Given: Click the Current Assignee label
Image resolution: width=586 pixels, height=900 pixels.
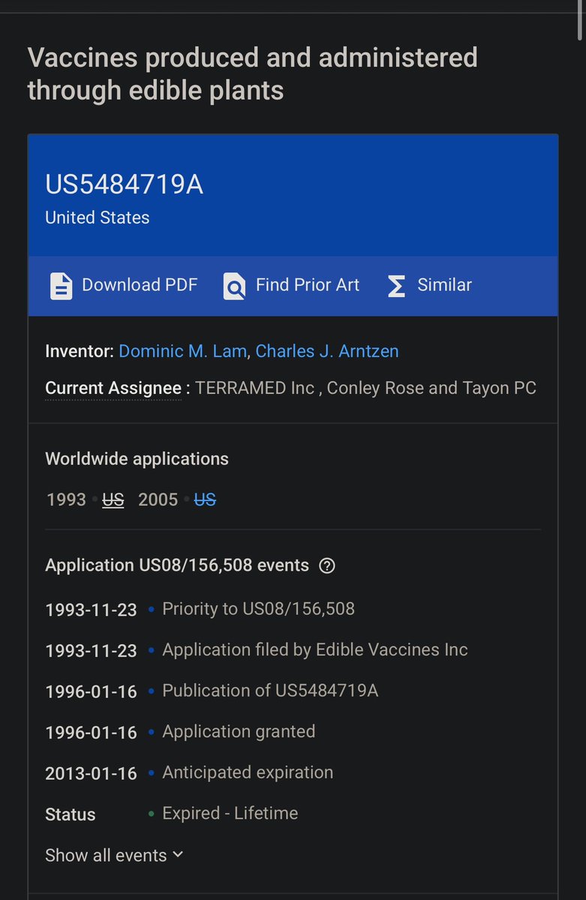Looking at the screenshot, I should tap(113, 389).
